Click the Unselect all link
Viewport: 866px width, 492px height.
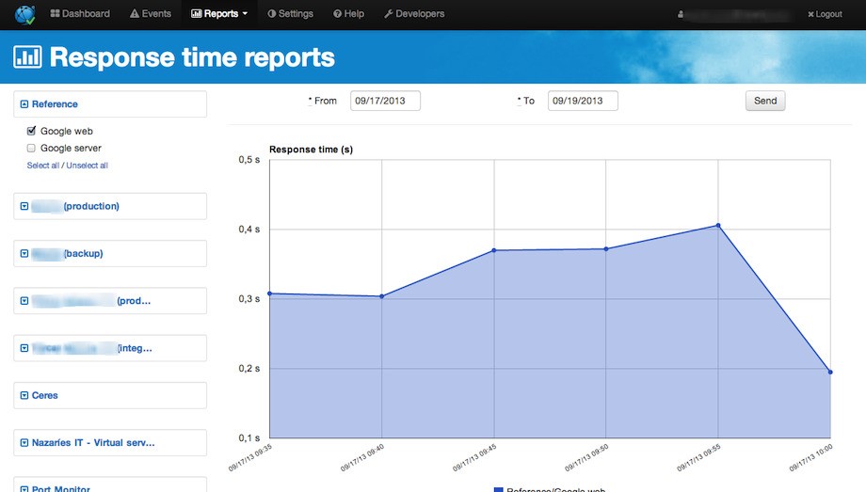click(x=87, y=166)
